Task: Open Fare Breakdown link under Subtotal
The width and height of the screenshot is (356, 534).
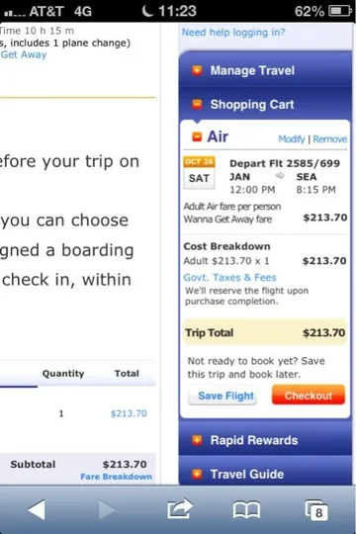Action: coord(116,477)
